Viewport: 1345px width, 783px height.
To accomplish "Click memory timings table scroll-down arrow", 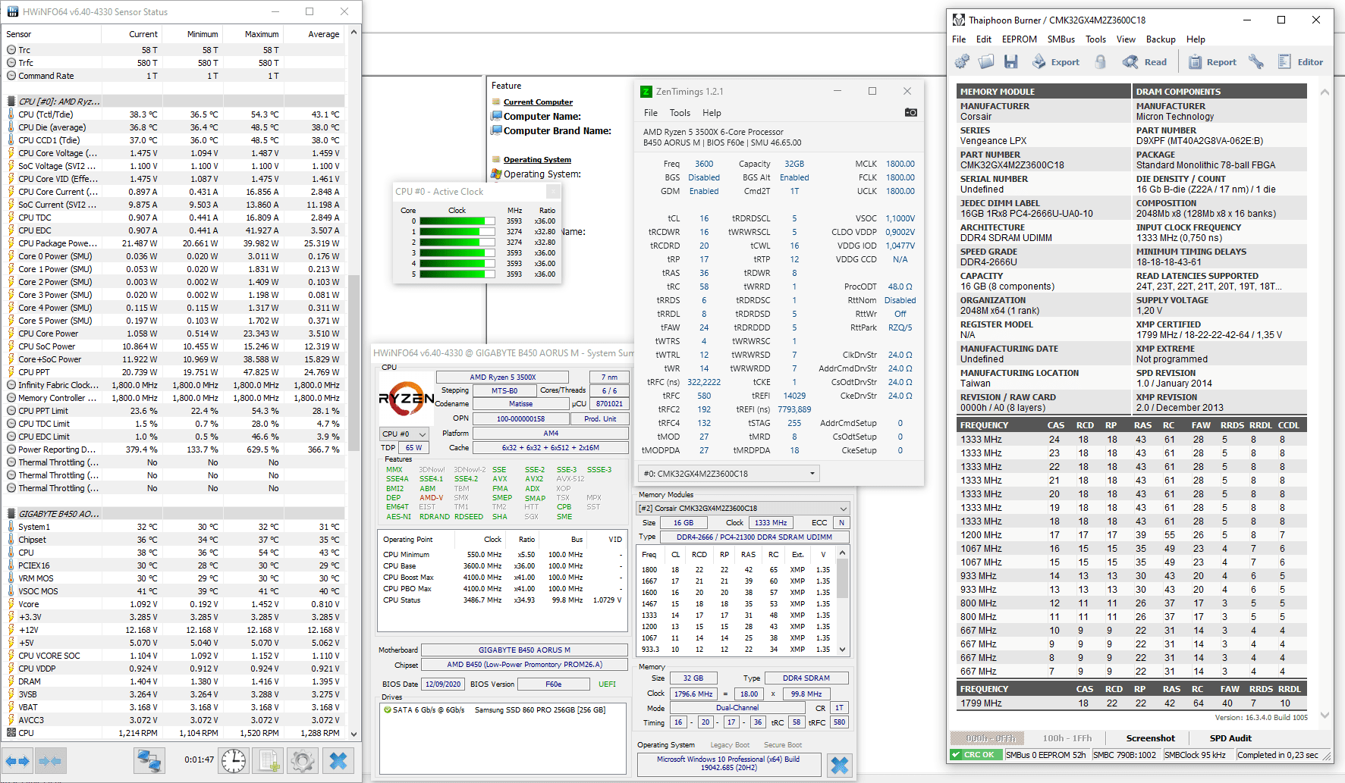I will [842, 650].
